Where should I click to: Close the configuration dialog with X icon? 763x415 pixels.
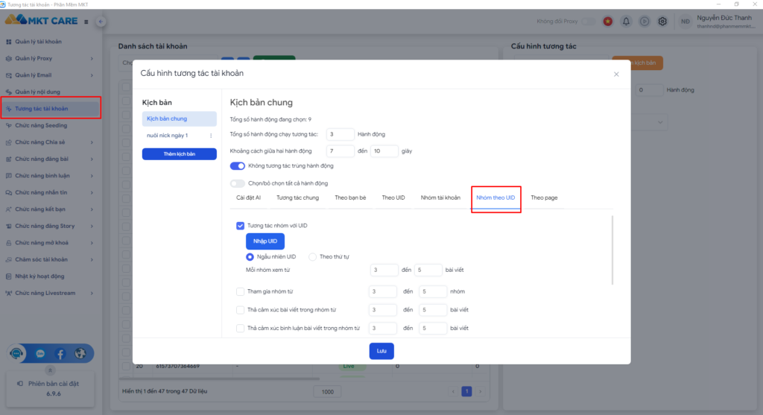616,74
